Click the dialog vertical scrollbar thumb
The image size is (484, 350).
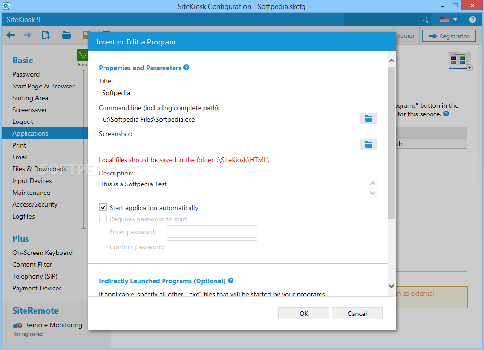point(391,143)
